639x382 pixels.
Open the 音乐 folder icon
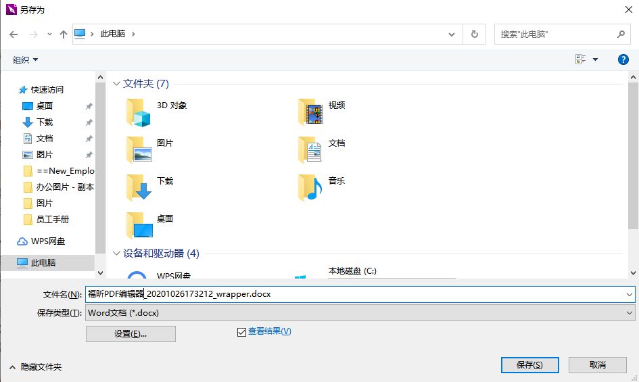(x=311, y=188)
